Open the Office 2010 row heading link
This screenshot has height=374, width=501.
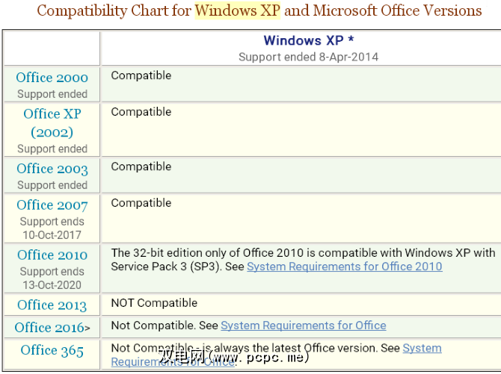(52, 255)
